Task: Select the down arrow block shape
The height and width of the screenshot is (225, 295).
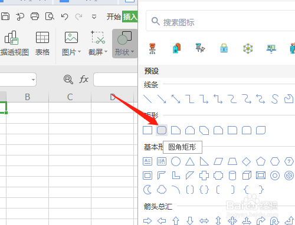Action: click(190, 221)
